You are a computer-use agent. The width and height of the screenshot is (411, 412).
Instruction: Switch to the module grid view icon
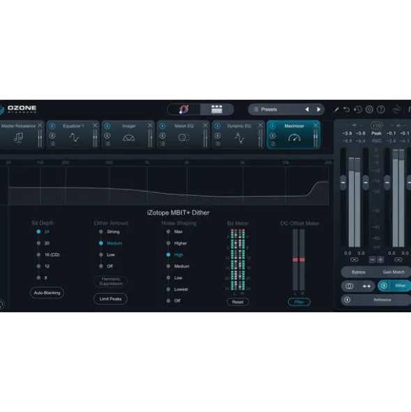click(217, 109)
